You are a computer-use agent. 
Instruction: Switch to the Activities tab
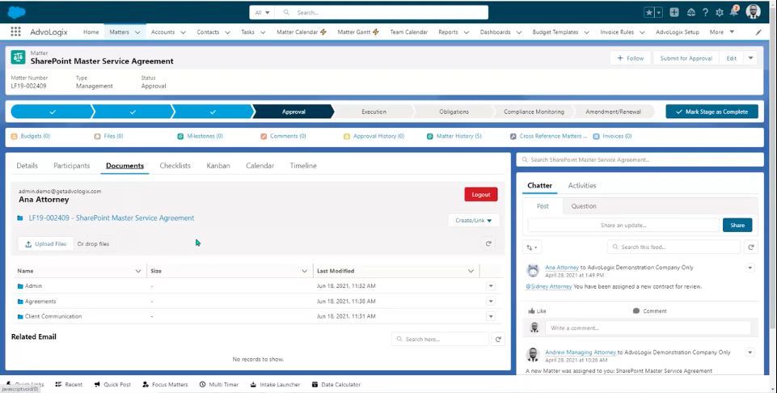[581, 185]
